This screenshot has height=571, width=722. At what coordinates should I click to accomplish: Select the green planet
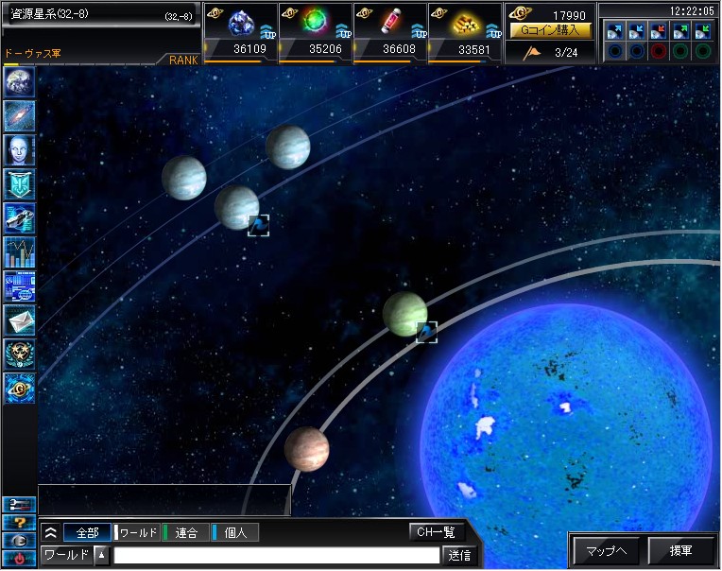coord(405,314)
